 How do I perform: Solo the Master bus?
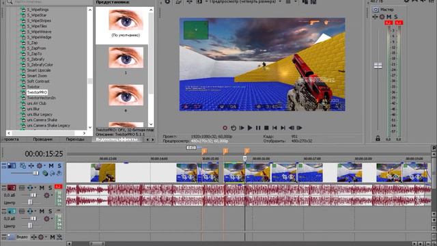tap(396, 16)
